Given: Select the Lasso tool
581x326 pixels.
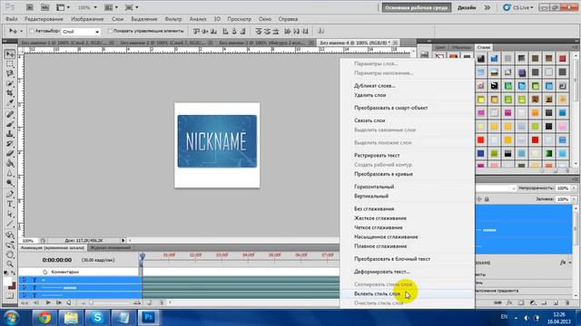Looking at the screenshot, I should [10, 73].
